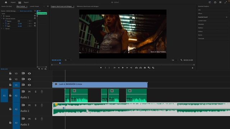Open the Reference monitor tab
This screenshot has width=230, height=129.
(x=88, y=6)
